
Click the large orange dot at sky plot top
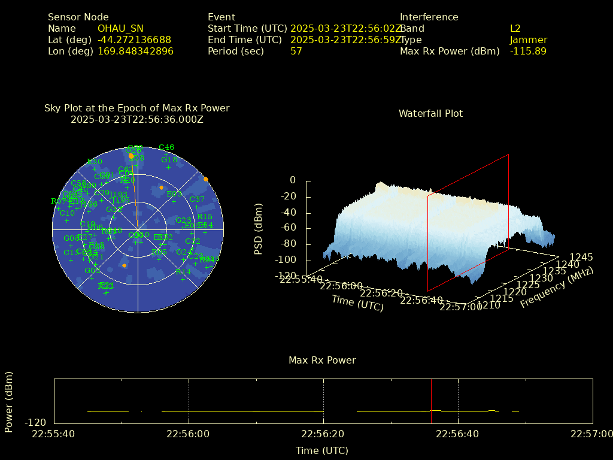tap(131, 155)
